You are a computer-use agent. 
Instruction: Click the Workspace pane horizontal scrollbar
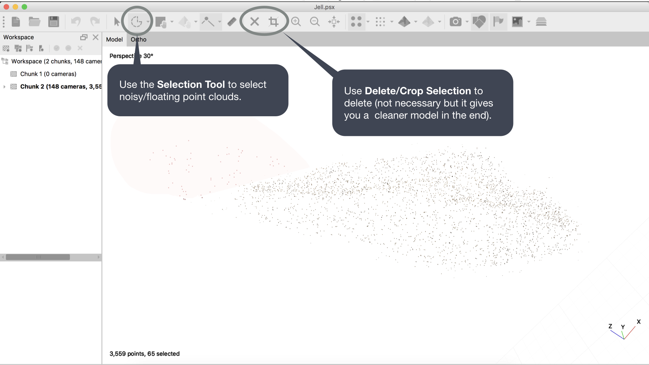coord(38,257)
